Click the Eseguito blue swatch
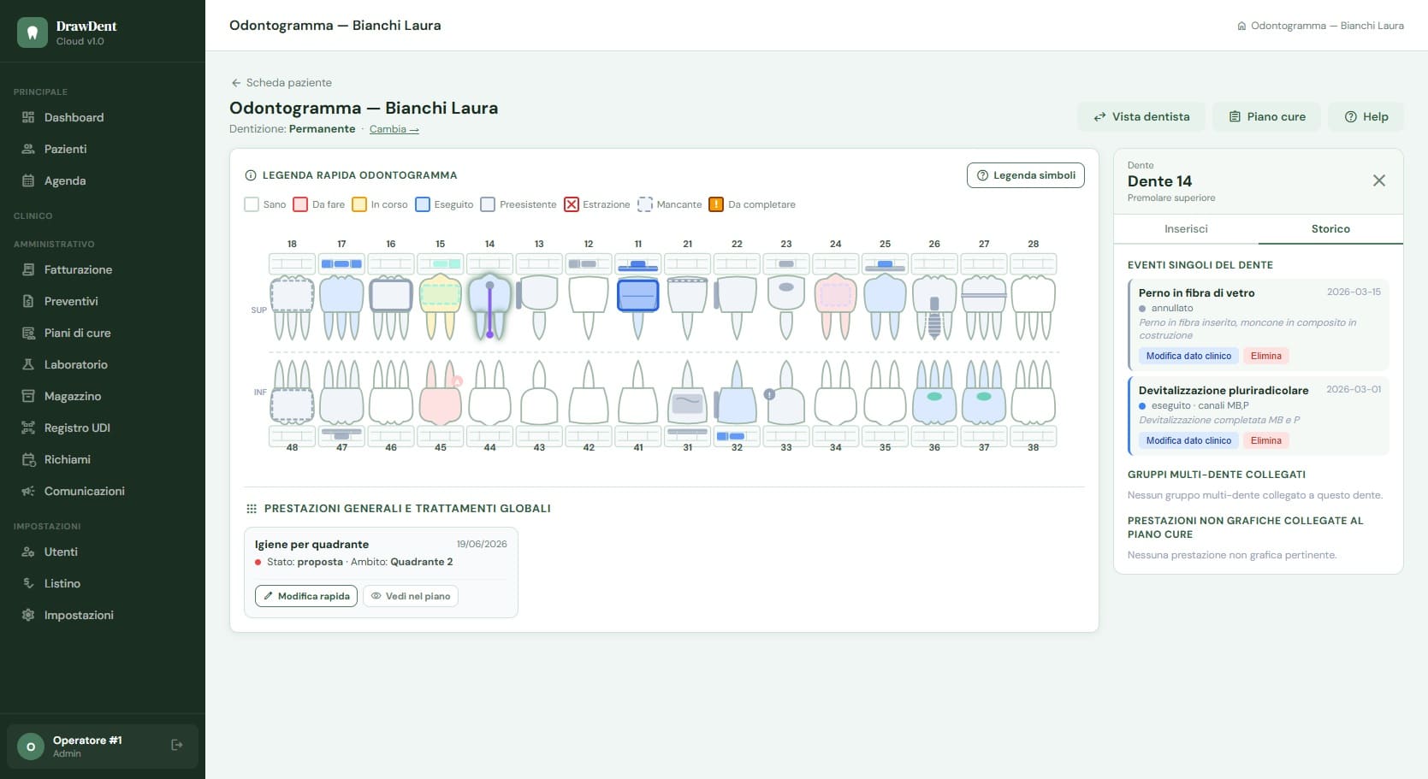Image resolution: width=1428 pixels, height=779 pixels. 423,204
